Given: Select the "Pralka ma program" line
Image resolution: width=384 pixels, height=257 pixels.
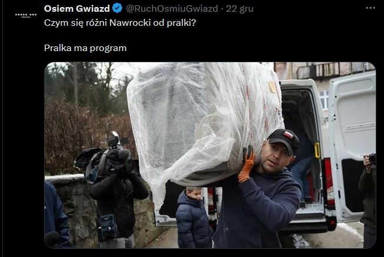Looking at the screenshot, I should (85, 48).
